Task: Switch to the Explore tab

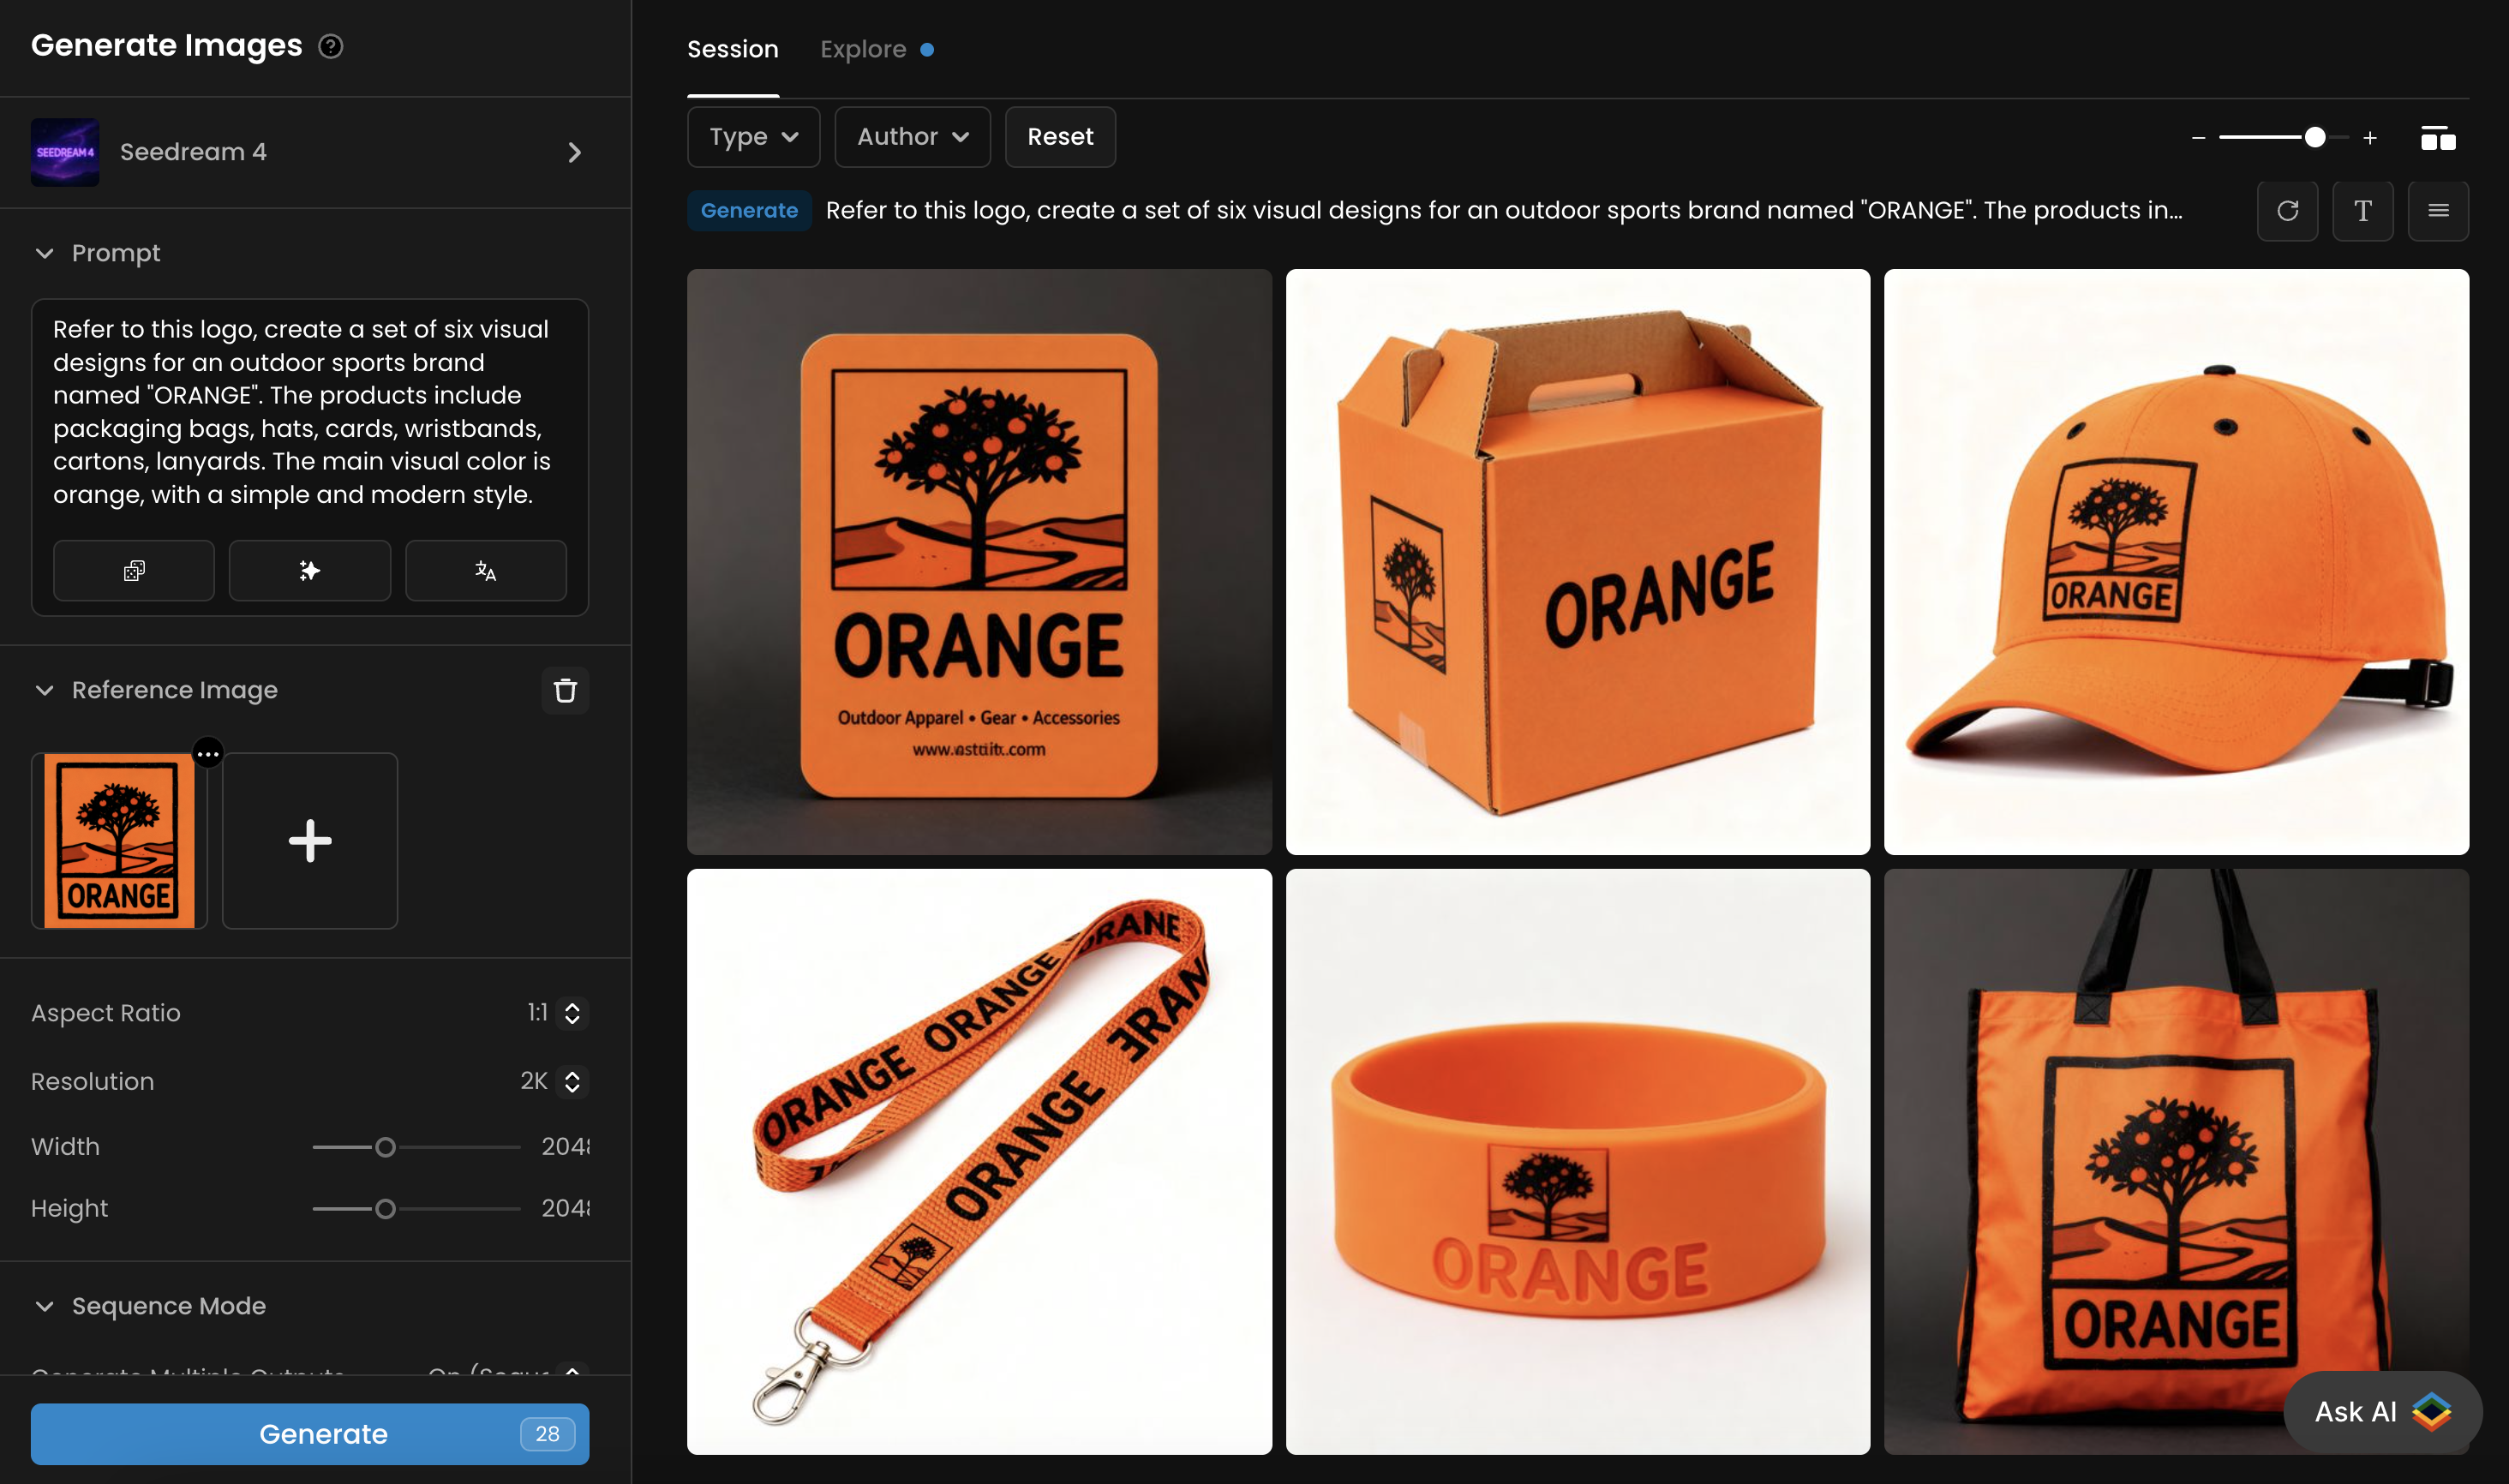Action: click(863, 49)
